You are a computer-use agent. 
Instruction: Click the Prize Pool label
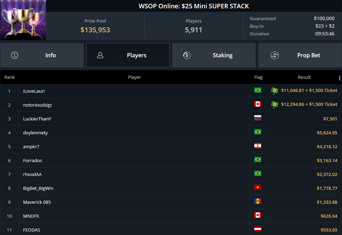coord(95,21)
